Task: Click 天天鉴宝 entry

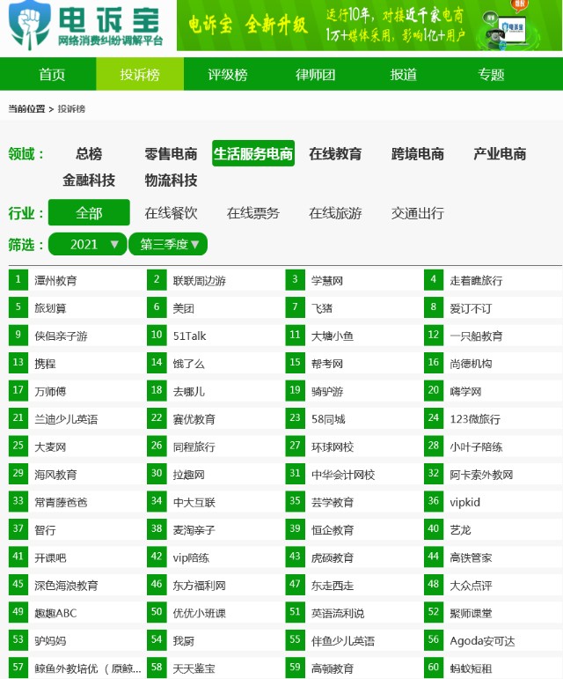Action: [194, 668]
